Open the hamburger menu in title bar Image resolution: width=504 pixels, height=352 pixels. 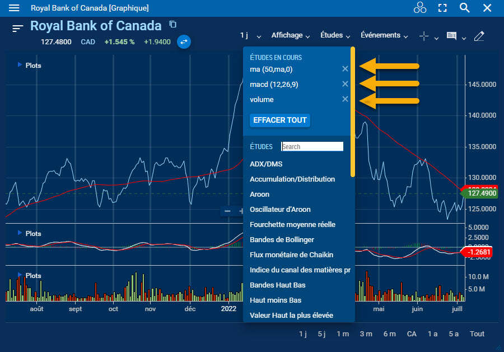click(15, 8)
